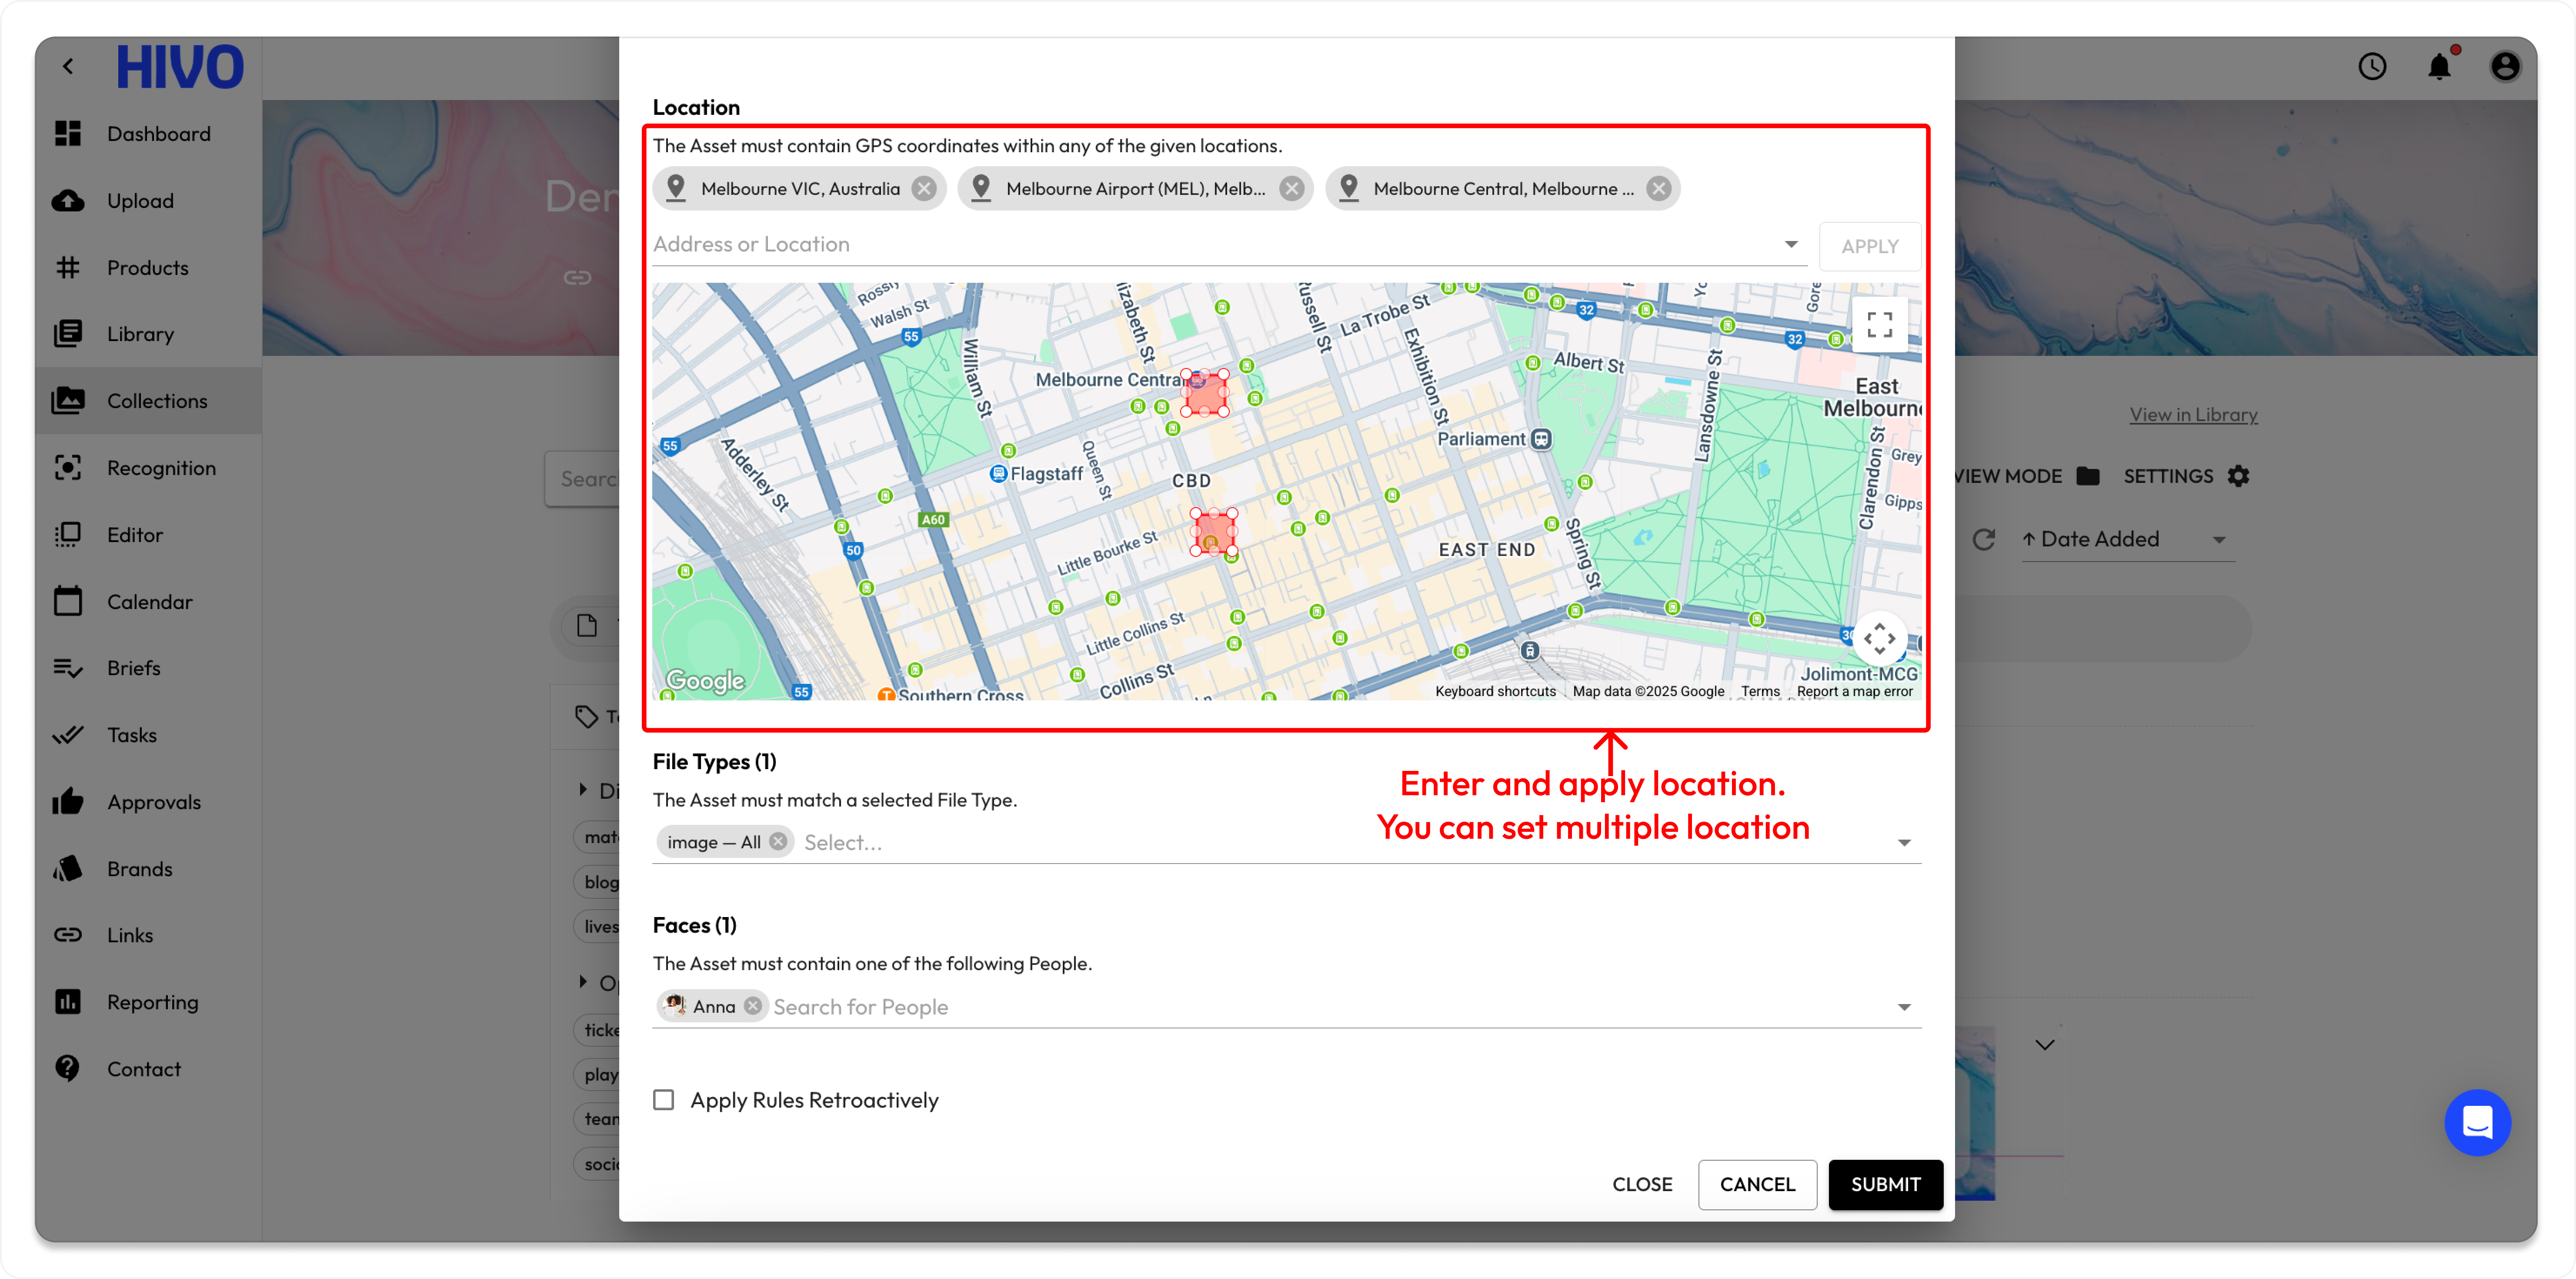This screenshot has width=2576, height=1279.
Task: Open the recent activity clock icon
Action: tap(2372, 66)
